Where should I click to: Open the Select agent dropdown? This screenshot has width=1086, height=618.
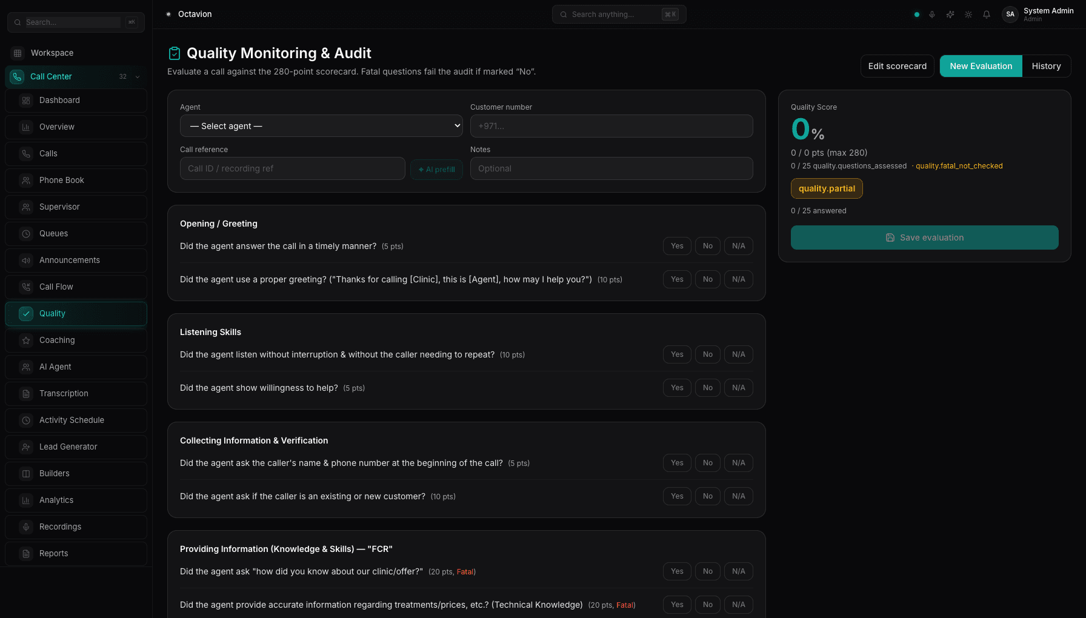coord(321,126)
